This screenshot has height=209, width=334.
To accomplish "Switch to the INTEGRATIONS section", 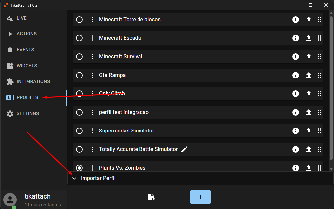I will pos(33,81).
